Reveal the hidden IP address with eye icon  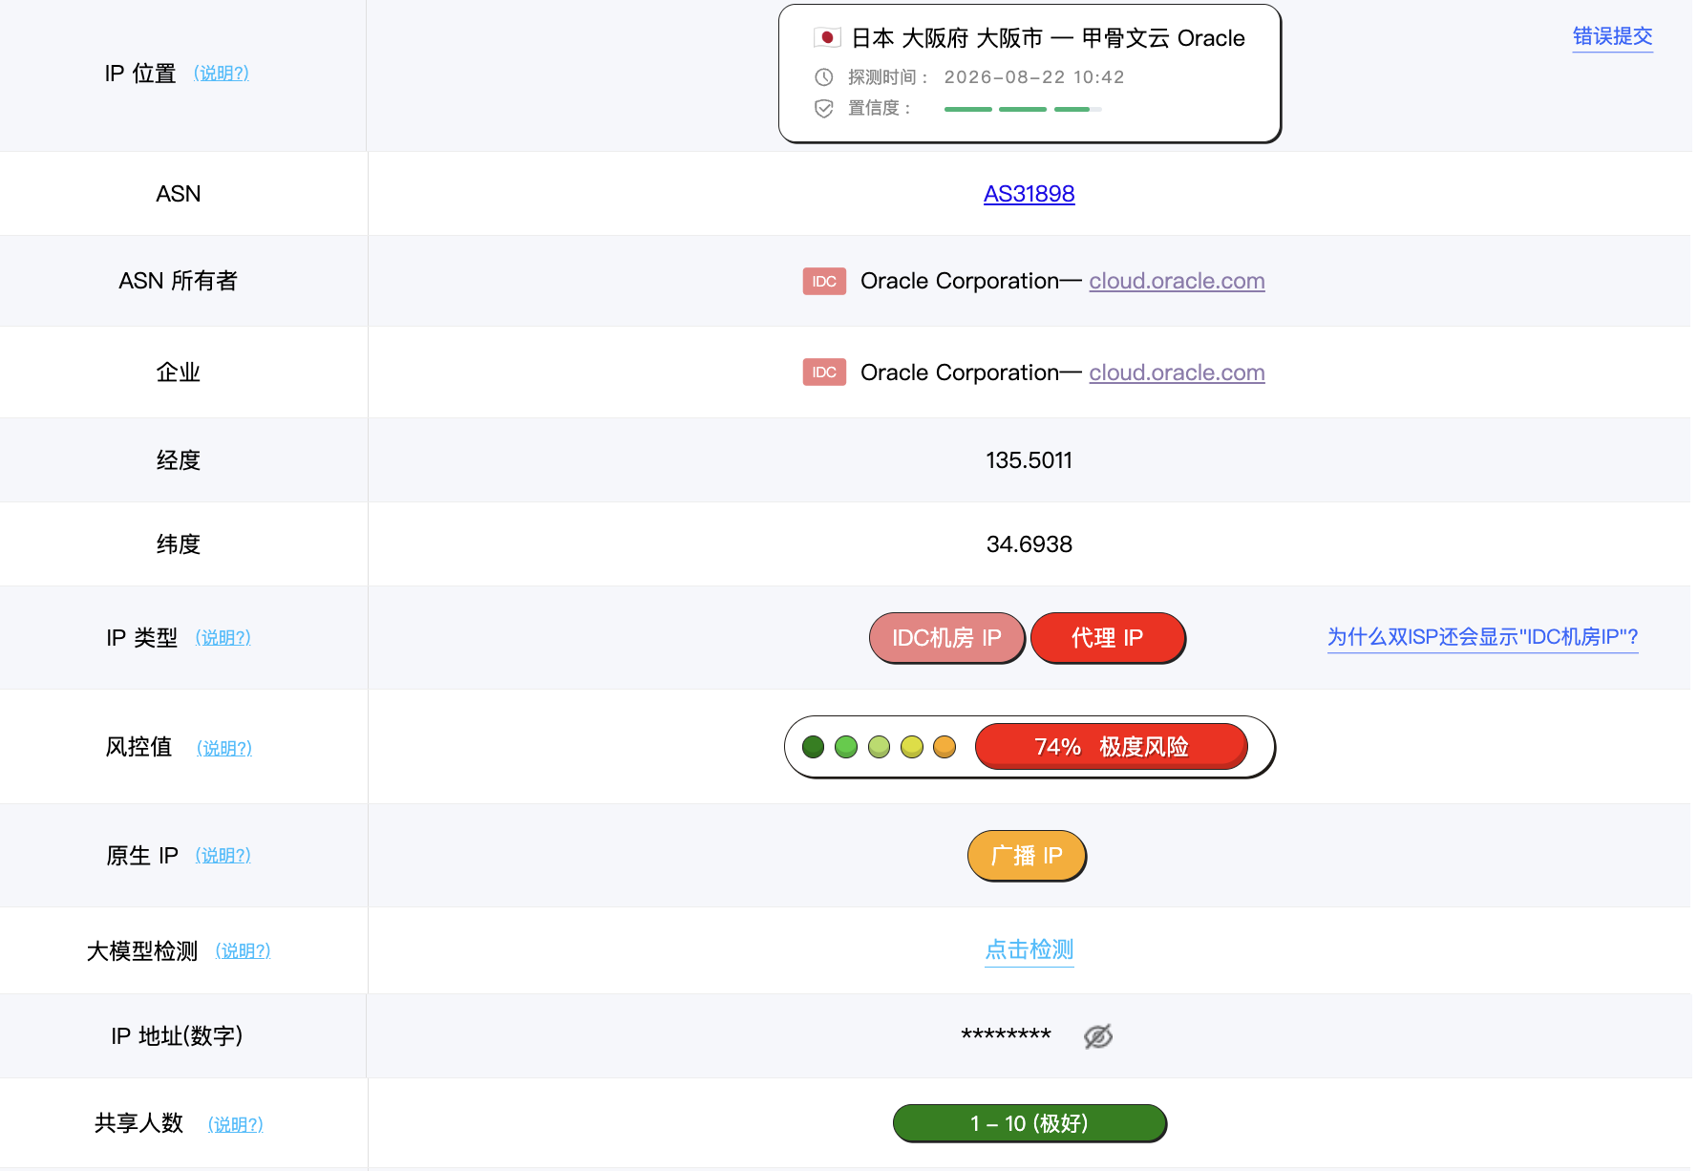pyautogui.click(x=1098, y=1036)
